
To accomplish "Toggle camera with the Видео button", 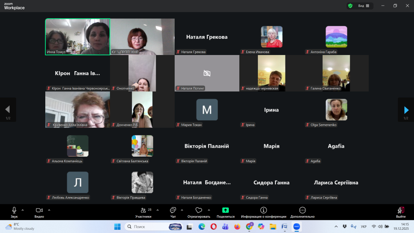I will point(39,210).
